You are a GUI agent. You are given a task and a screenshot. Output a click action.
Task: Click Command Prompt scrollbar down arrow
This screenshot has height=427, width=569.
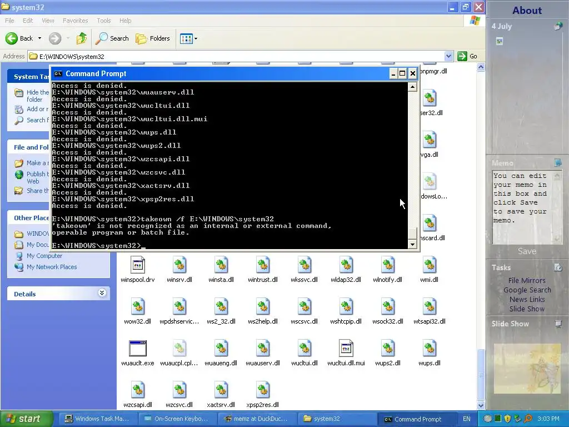tap(412, 245)
